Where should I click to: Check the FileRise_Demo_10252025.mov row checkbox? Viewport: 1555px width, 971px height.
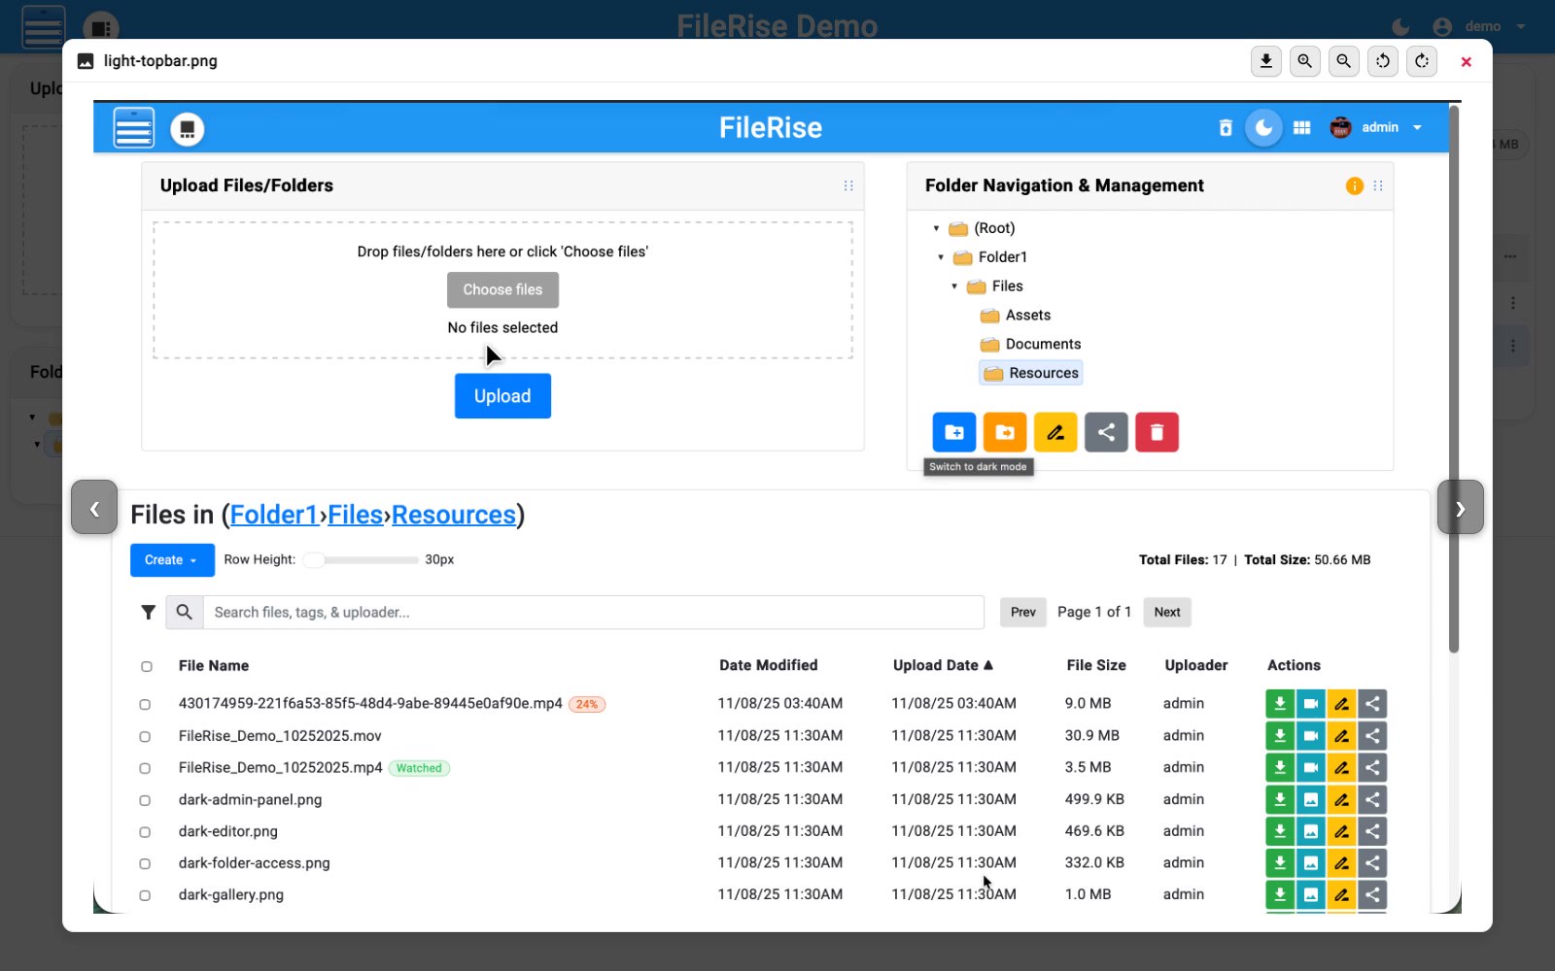145,736
